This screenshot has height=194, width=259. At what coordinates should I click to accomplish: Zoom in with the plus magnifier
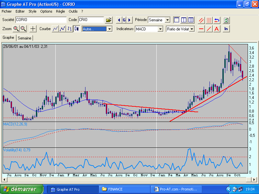click(x=16, y=29)
